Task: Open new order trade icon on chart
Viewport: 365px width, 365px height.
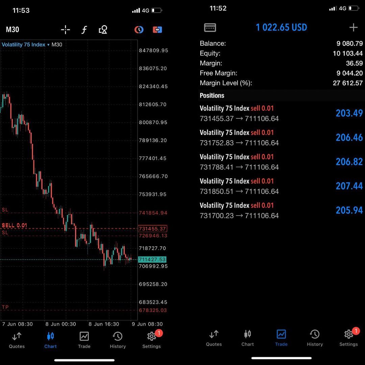Action: 157,29
